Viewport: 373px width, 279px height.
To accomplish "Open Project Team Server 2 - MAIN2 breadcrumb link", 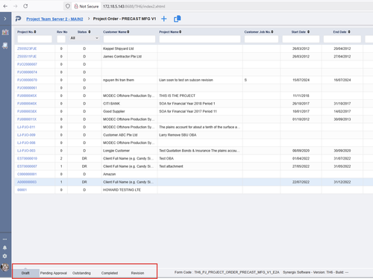I will [x=54, y=19].
